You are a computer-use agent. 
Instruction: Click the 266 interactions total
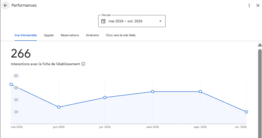(x=21, y=53)
